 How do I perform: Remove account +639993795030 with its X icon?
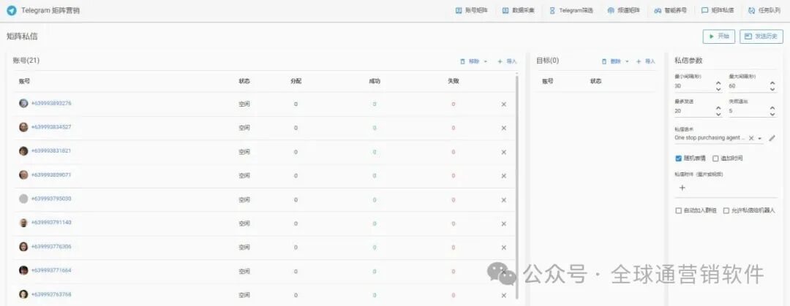tap(504, 200)
